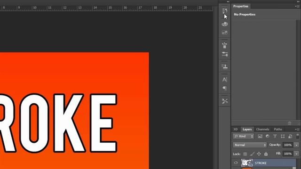Click the ruler mark 10
This screenshot has height=169, width=301.
(35, 8)
